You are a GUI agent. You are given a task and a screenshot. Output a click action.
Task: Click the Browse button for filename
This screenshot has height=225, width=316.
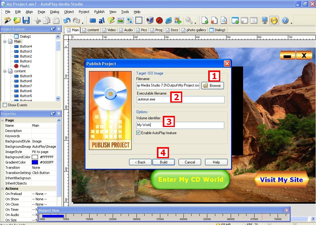pos(212,86)
